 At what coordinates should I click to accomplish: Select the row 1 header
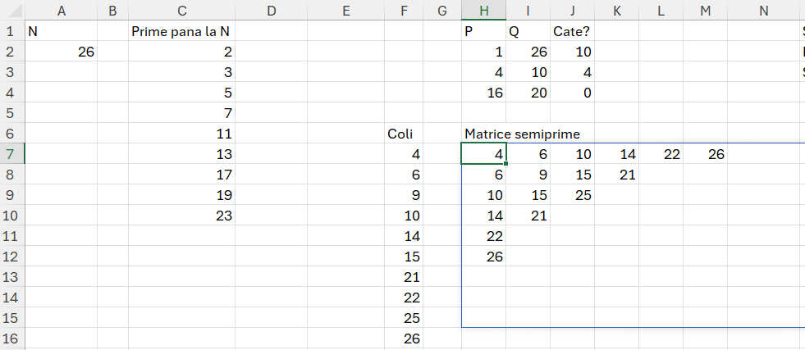click(11, 31)
